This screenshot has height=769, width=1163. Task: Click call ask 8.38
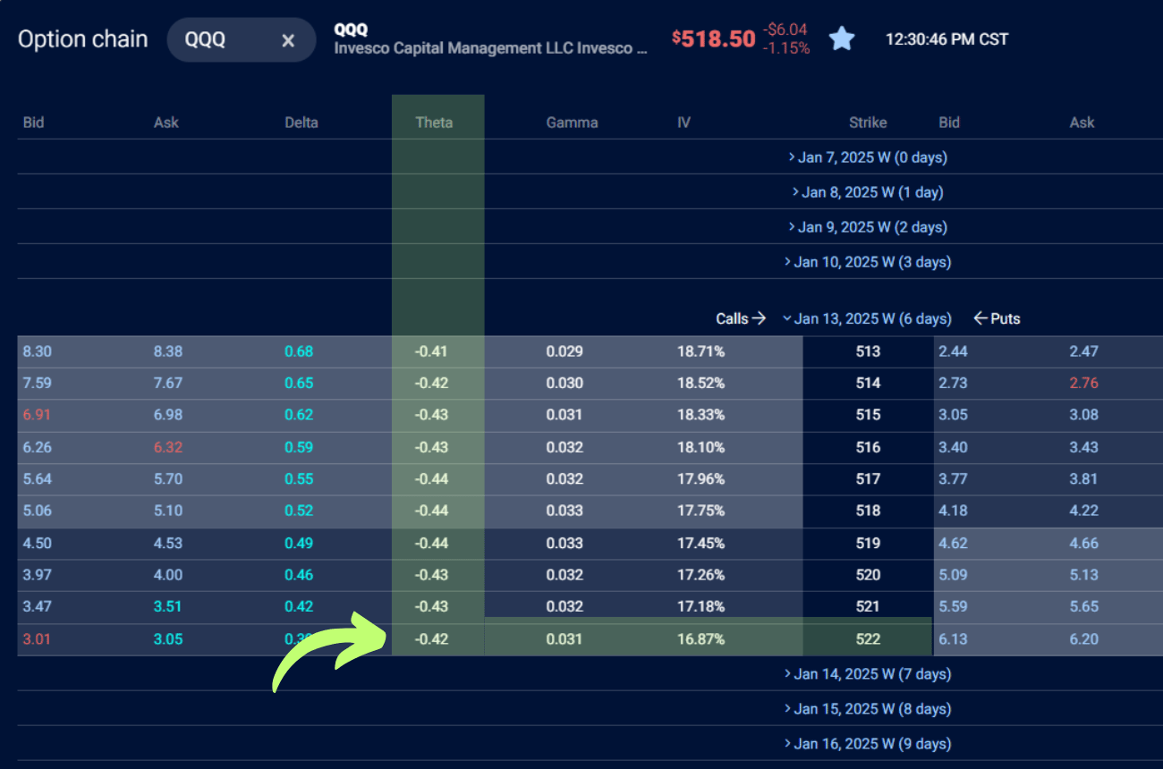coord(167,351)
